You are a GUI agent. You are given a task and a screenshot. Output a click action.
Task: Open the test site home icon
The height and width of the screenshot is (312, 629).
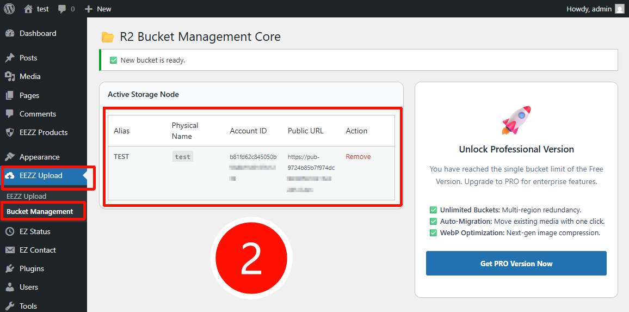pyautogui.click(x=28, y=9)
